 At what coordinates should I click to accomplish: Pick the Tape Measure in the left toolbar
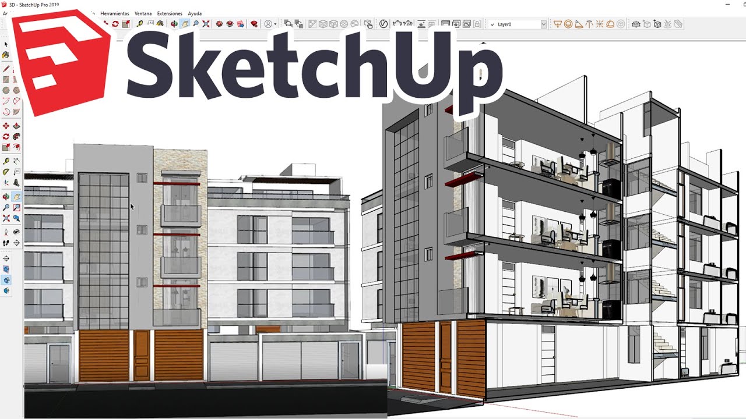click(x=6, y=161)
